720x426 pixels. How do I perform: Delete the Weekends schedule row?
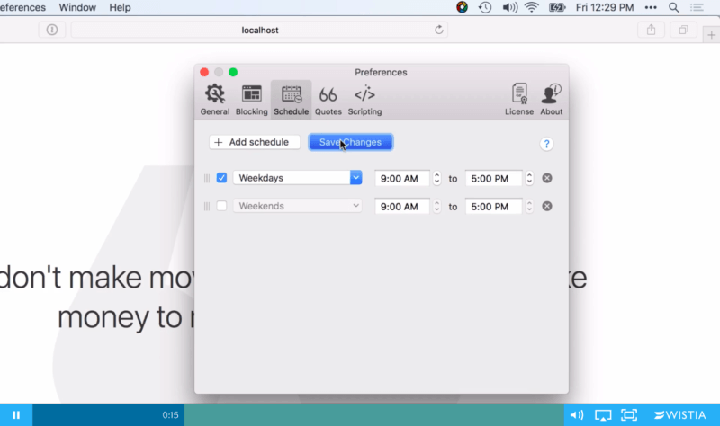[x=547, y=206]
